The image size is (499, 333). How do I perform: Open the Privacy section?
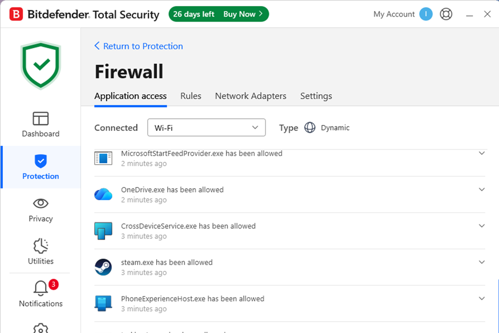(x=40, y=210)
